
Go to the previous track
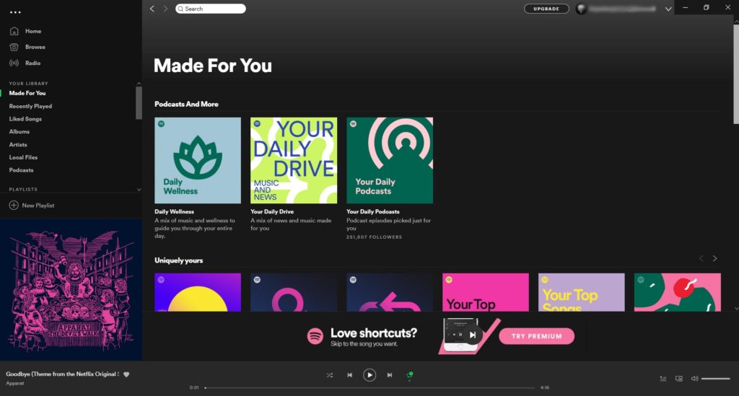click(349, 375)
